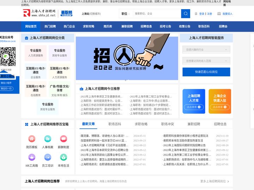
Task: Click the 登录 link
Action: (202, 14)
